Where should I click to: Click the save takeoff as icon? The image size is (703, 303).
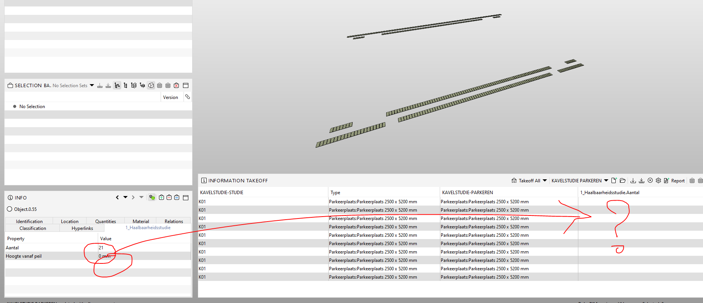pos(642,180)
